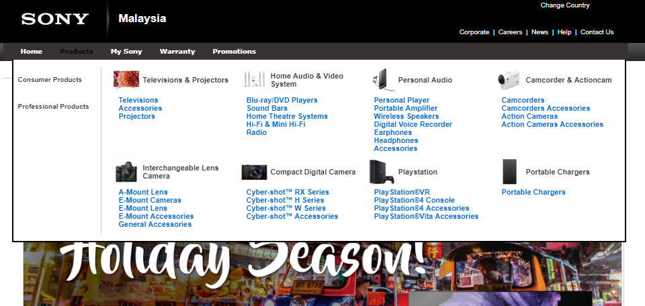Click the Home Audio & Video speaker icon
645x306 pixels.
click(x=254, y=80)
